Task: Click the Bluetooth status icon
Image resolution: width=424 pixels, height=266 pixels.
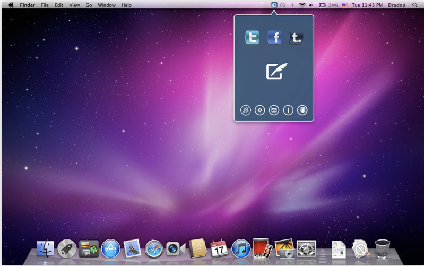Action: click(x=292, y=5)
